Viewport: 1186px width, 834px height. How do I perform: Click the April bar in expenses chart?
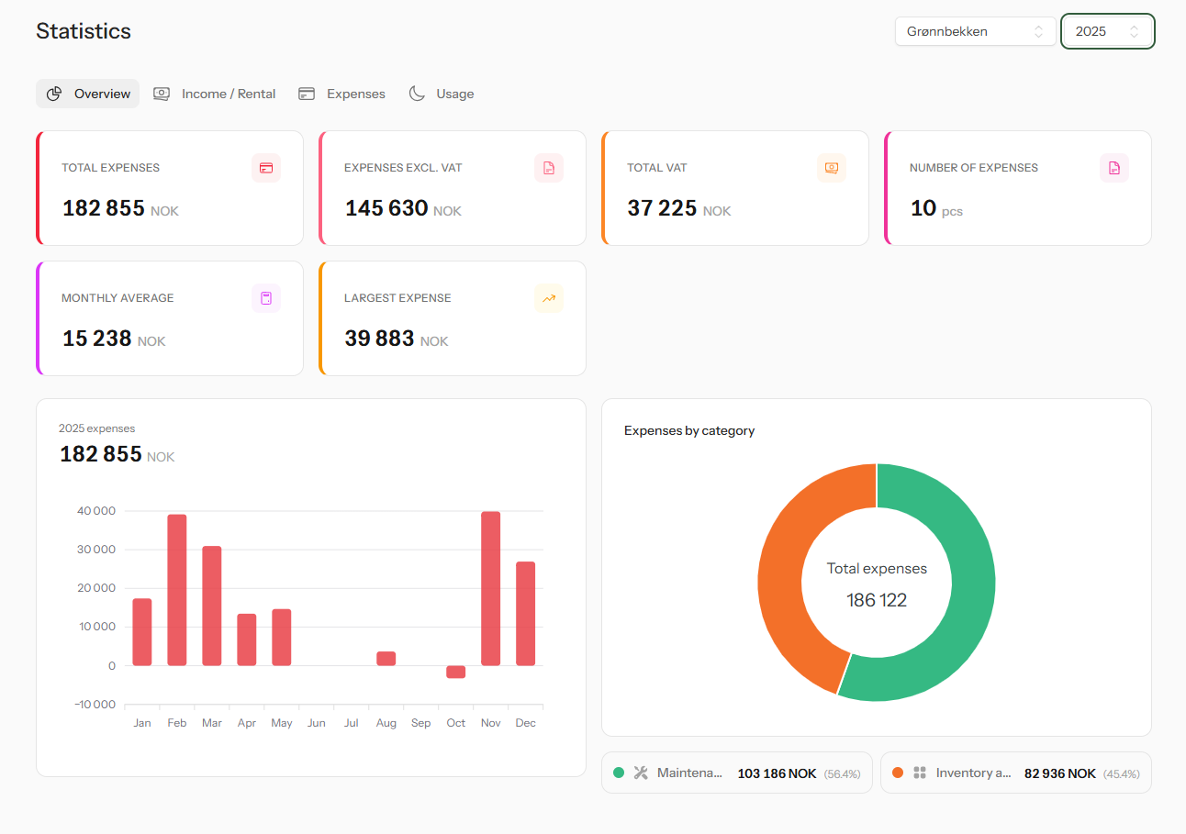(247, 639)
